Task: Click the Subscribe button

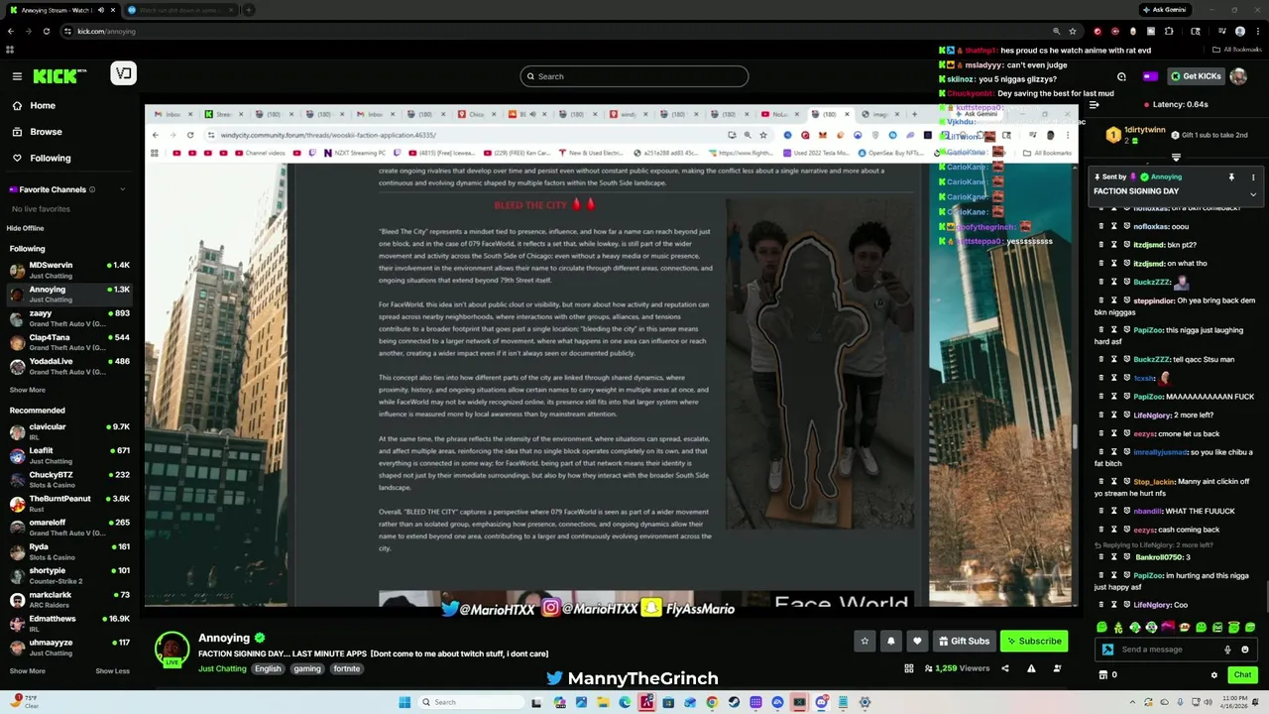Action: pyautogui.click(x=1034, y=642)
